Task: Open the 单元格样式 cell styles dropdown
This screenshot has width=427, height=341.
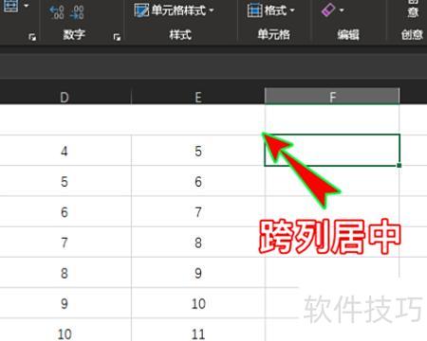Action: tap(174, 10)
